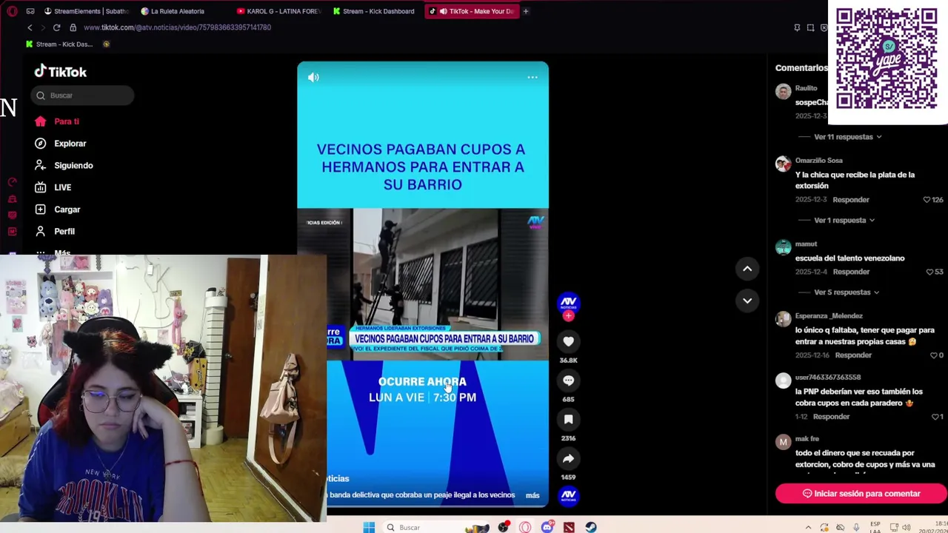Reply to user7463367363558's comment
948x533 pixels.
click(831, 417)
